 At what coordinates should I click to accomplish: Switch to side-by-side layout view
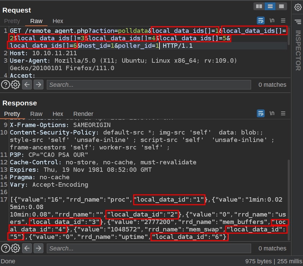259,6
